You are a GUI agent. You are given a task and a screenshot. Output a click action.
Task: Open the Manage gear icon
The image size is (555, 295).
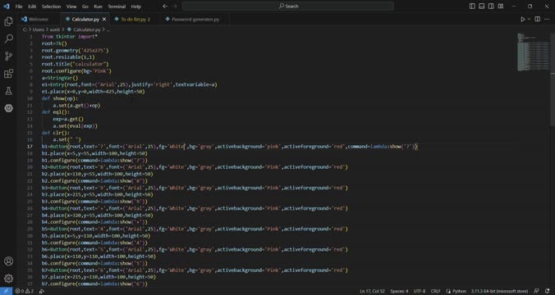(x=8, y=279)
